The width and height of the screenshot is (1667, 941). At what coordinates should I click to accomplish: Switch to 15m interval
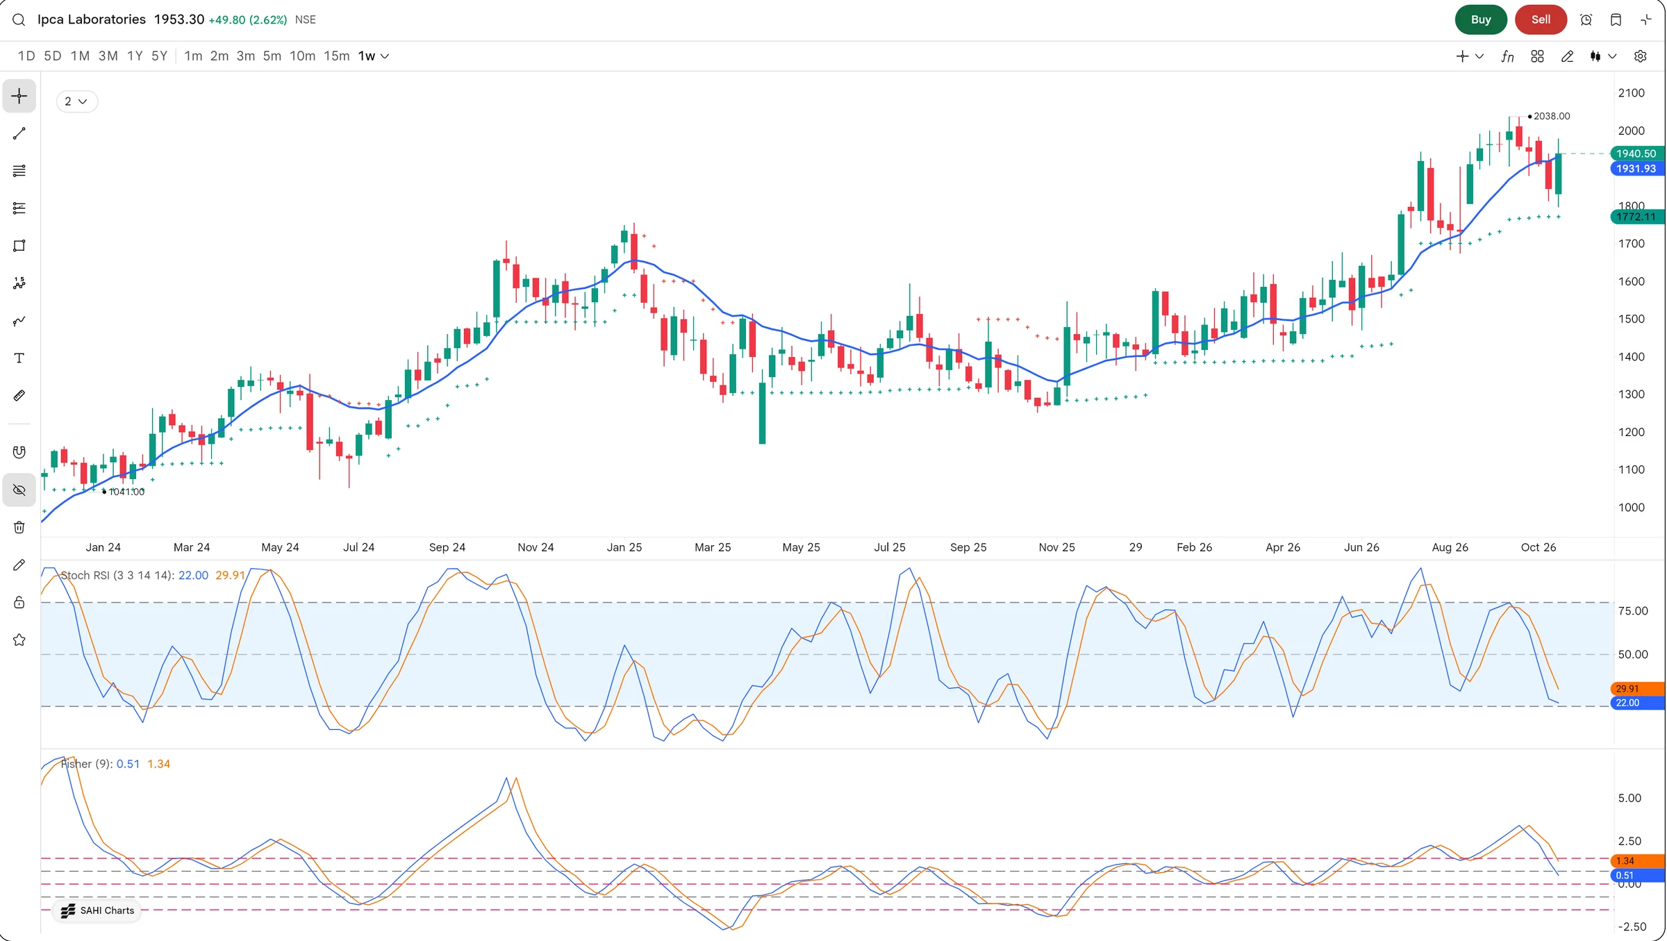[x=337, y=56]
